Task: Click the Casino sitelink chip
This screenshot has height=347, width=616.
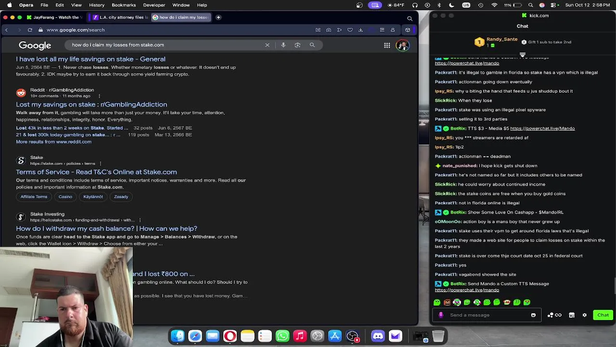Action: 65,197
